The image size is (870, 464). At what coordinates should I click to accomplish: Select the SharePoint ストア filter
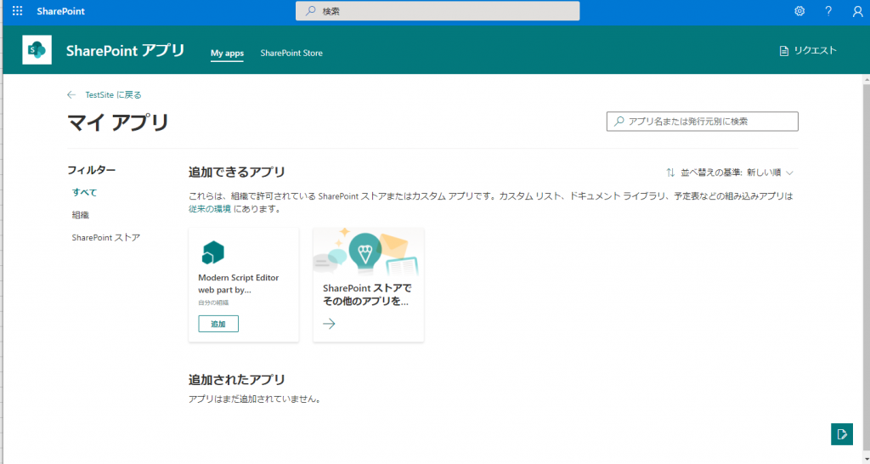pos(106,238)
